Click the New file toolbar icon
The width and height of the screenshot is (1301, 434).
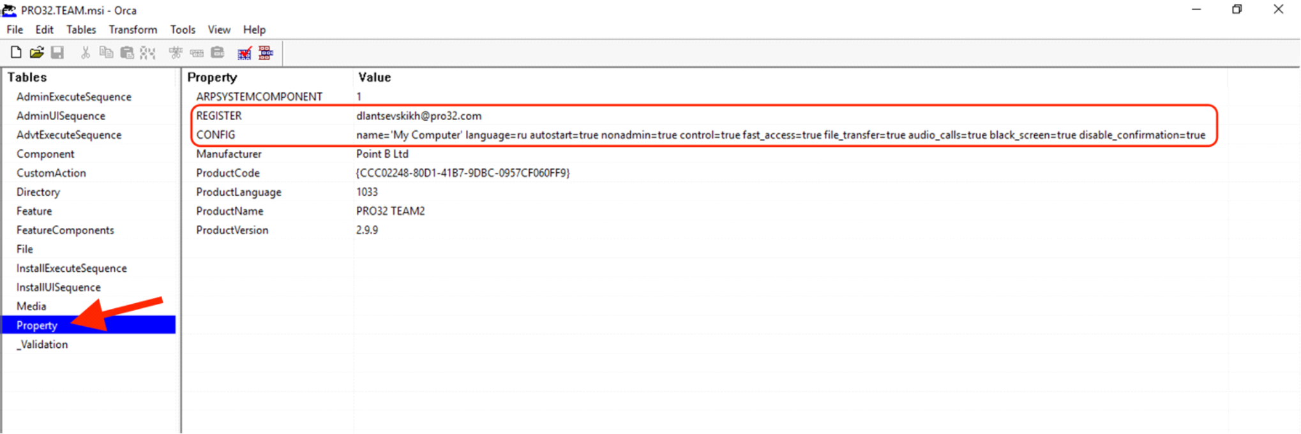pyautogui.click(x=16, y=53)
